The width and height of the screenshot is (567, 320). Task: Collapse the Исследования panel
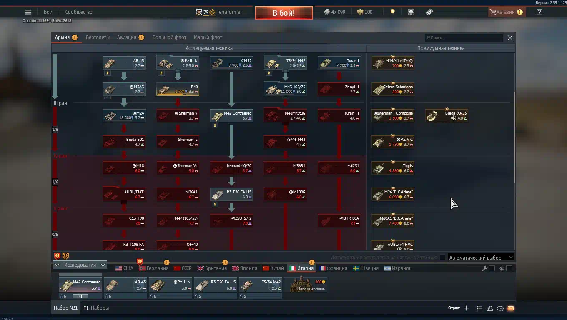(80, 265)
